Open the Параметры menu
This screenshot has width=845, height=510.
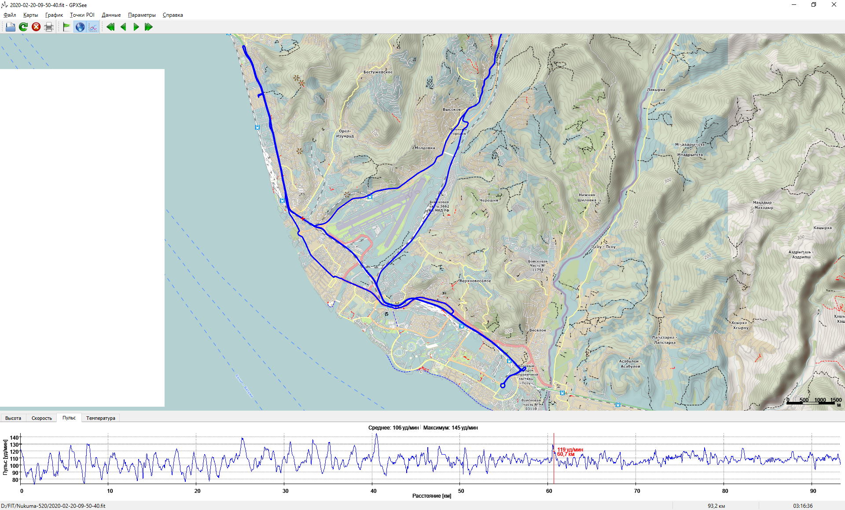click(142, 15)
